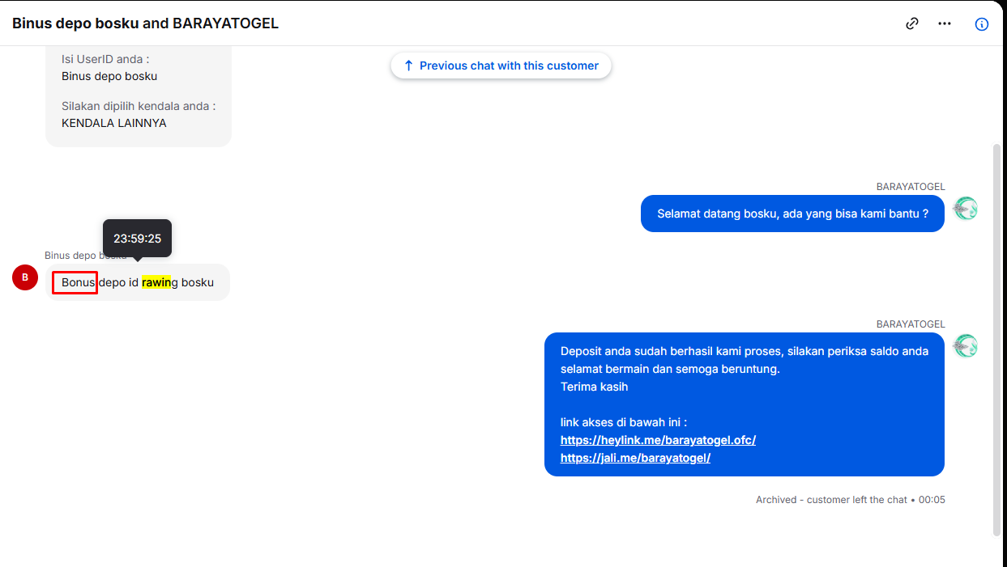Screen dimensions: 1007x567
Task: Click the deposit confirmation message bubble
Action: 745,404
